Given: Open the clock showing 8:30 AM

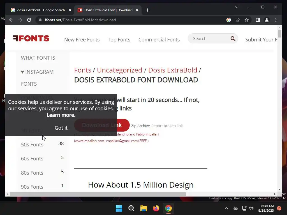Looking at the screenshot, I should [266, 208].
